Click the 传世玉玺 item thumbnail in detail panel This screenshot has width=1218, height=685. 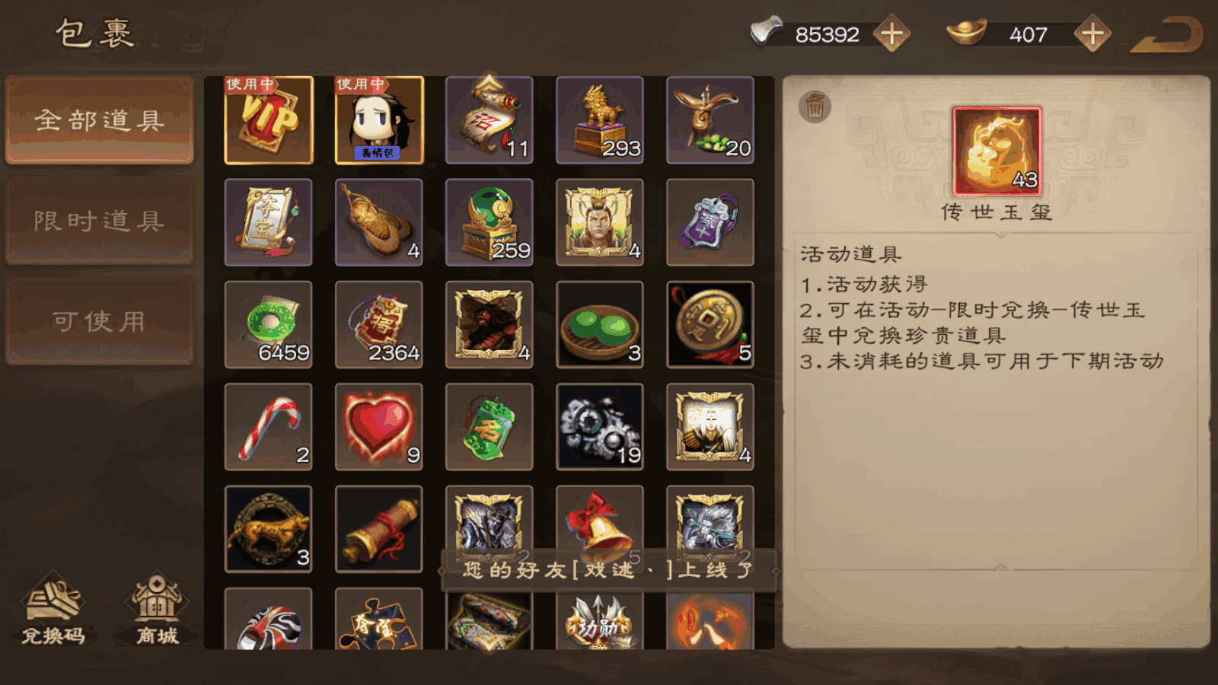pyautogui.click(x=996, y=151)
